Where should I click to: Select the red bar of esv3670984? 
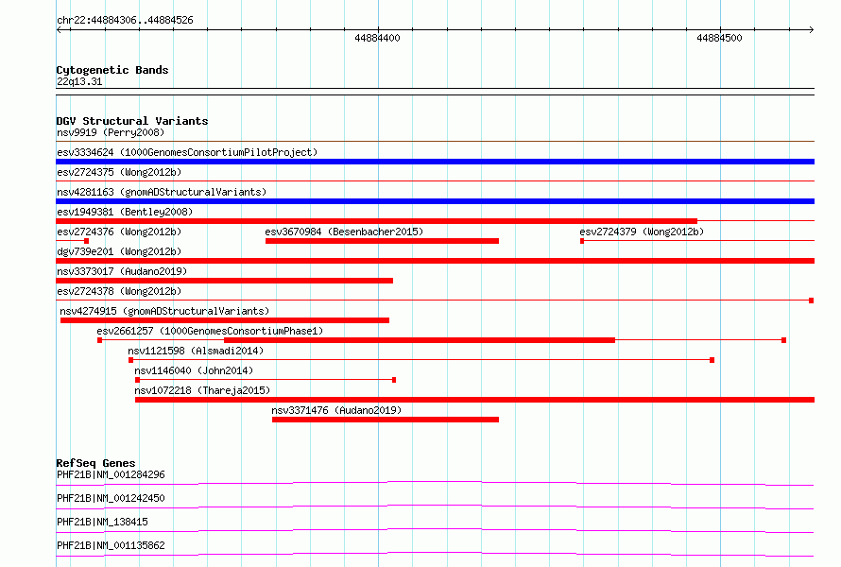click(382, 241)
